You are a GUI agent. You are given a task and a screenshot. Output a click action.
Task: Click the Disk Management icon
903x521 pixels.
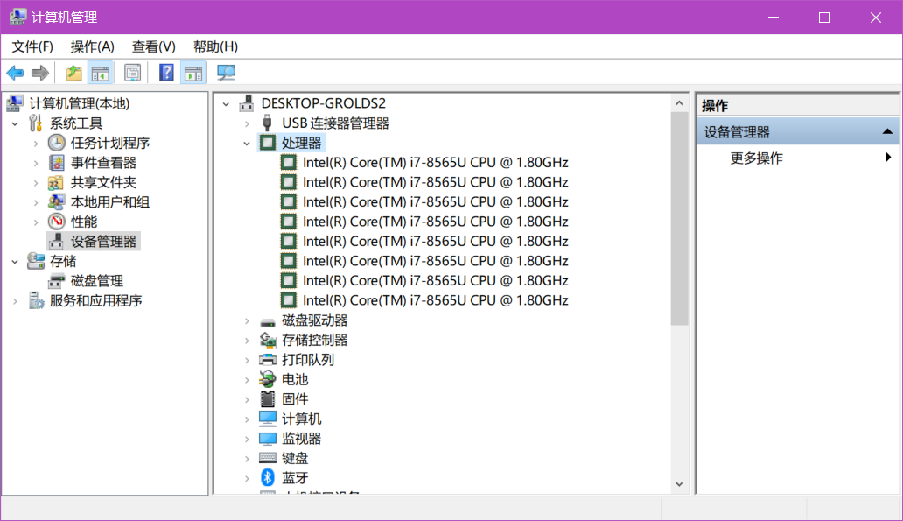[56, 281]
